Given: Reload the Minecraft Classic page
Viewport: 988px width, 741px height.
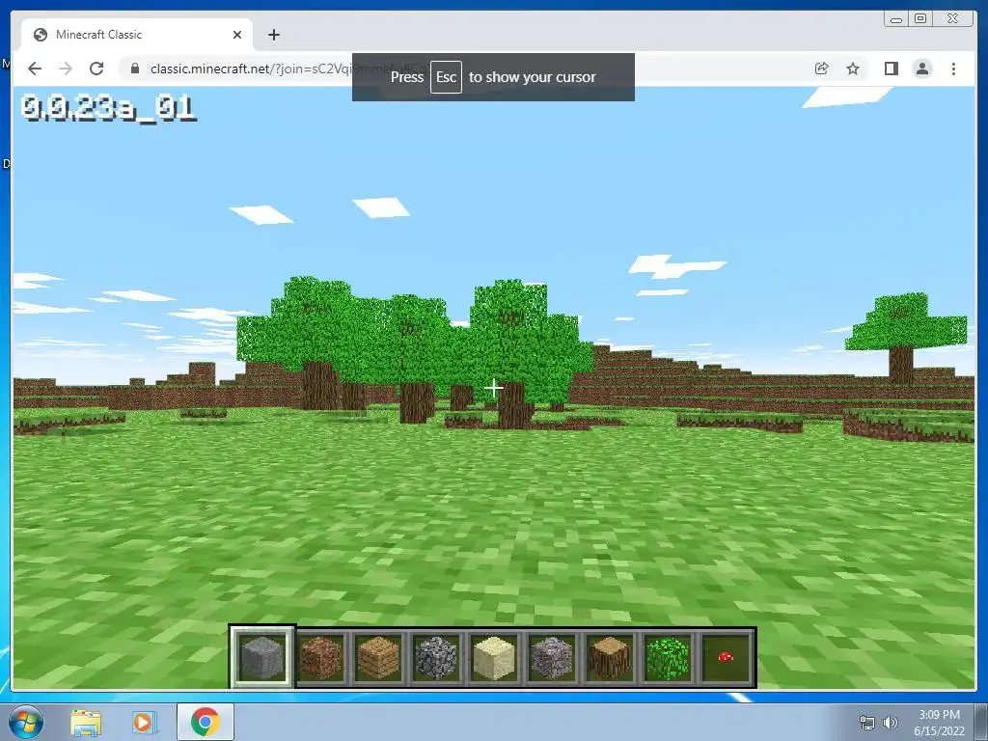Looking at the screenshot, I should coord(96,69).
